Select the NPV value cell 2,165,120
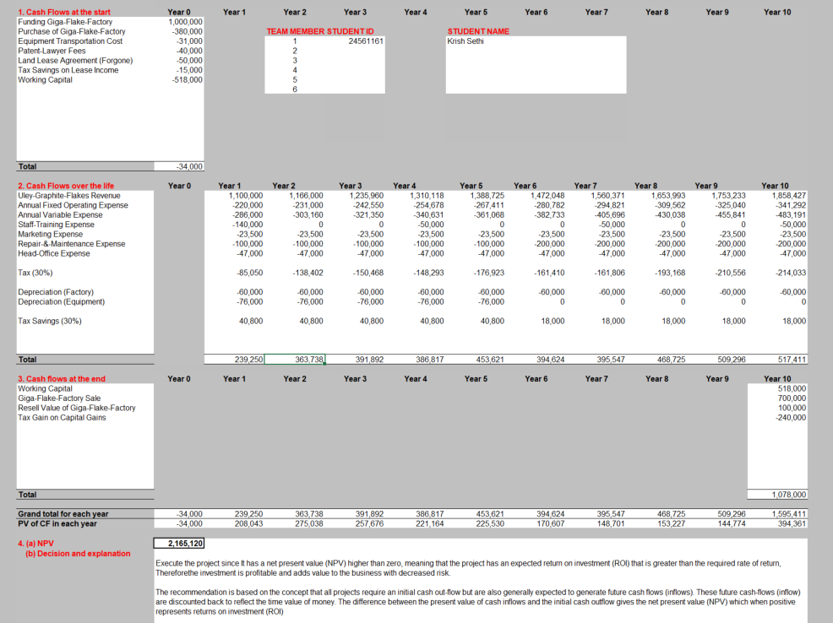 180,544
